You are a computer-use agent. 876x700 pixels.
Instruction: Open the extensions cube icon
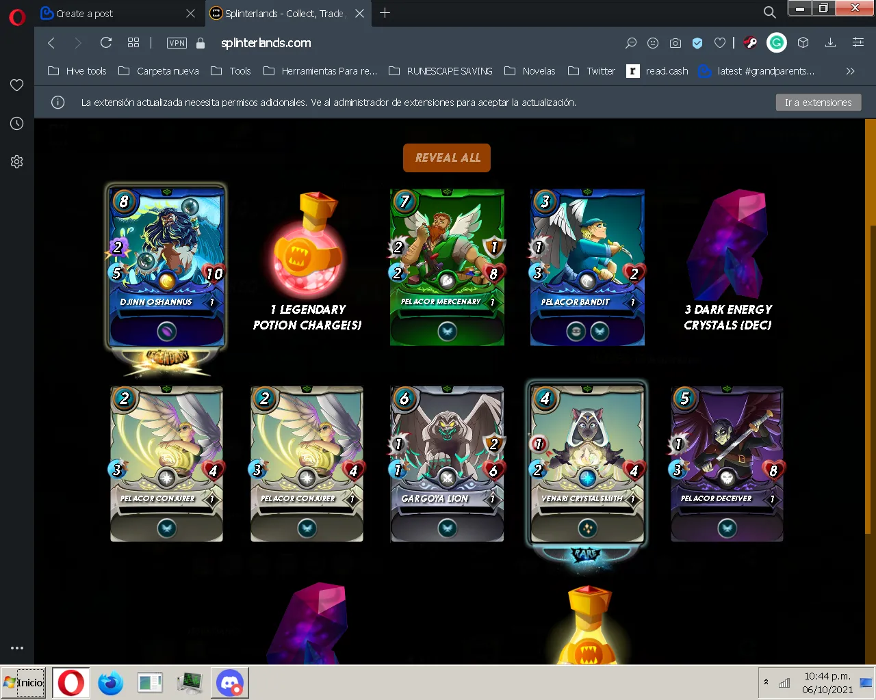(x=803, y=43)
